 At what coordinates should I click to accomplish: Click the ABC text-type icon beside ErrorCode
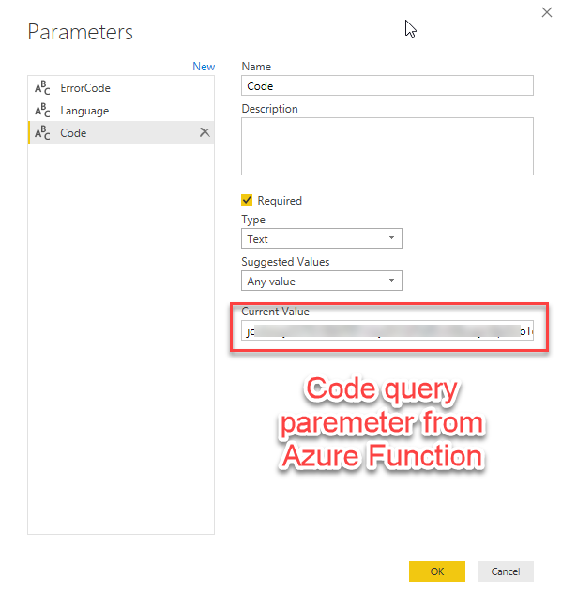[42, 88]
